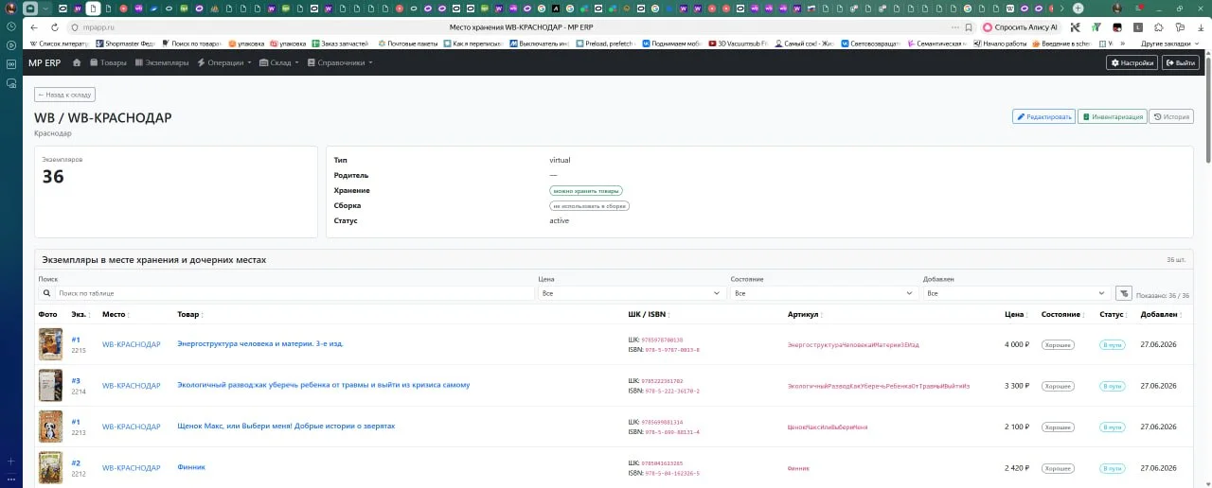Viewport: 1212px width, 488px height.
Task: Open the Почтовые пакеты bookmark
Action: pyautogui.click(x=407, y=44)
